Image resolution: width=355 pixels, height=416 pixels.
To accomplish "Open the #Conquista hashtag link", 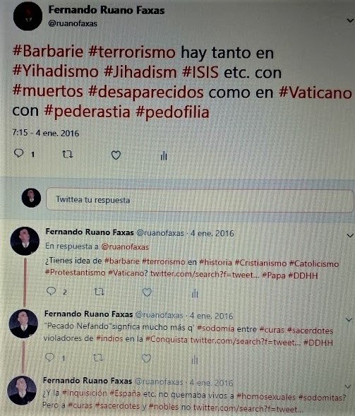I will tap(167, 339).
